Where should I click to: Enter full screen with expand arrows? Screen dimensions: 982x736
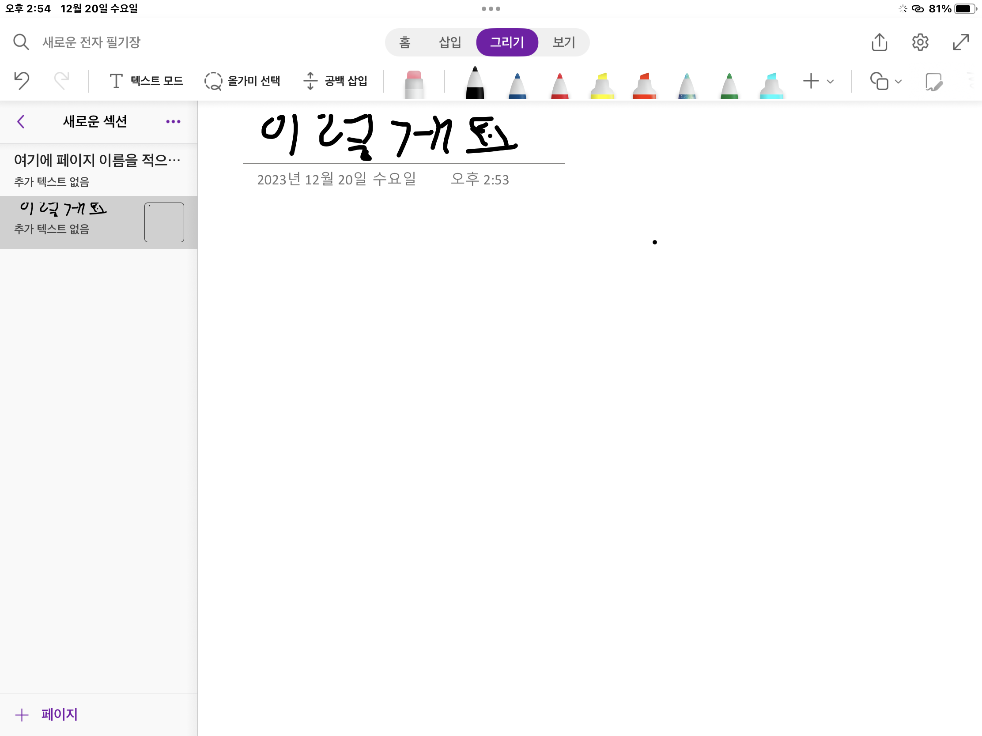point(961,43)
